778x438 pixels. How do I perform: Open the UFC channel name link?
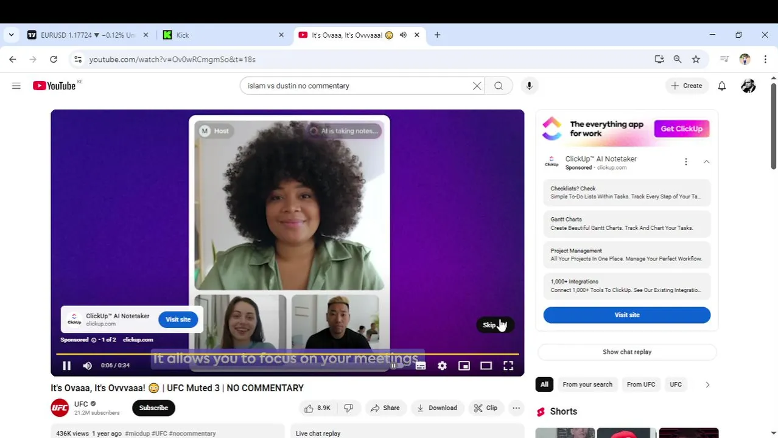point(81,404)
